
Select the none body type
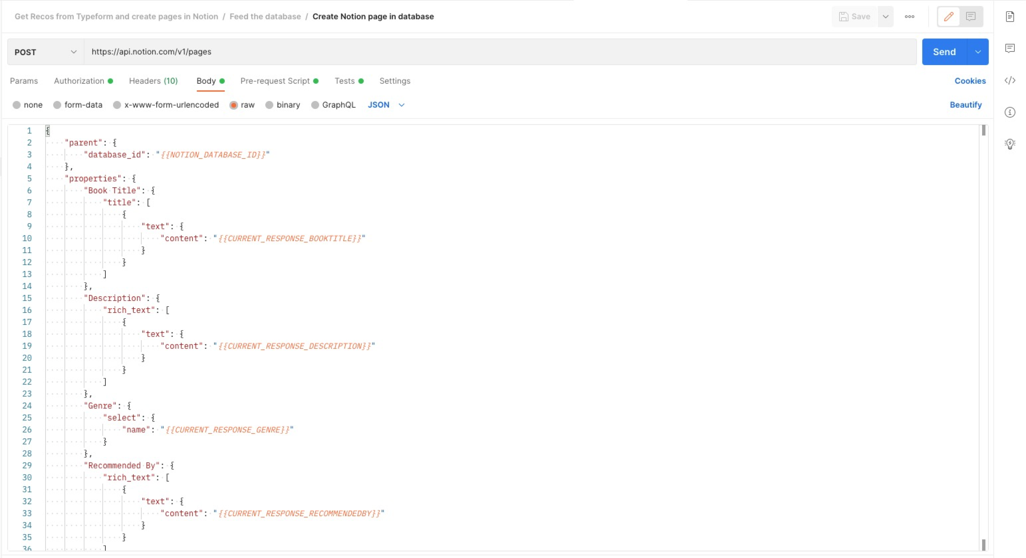[x=27, y=105]
